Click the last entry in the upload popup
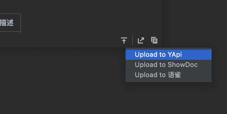The height and width of the screenshot is (114, 227). click(169, 75)
